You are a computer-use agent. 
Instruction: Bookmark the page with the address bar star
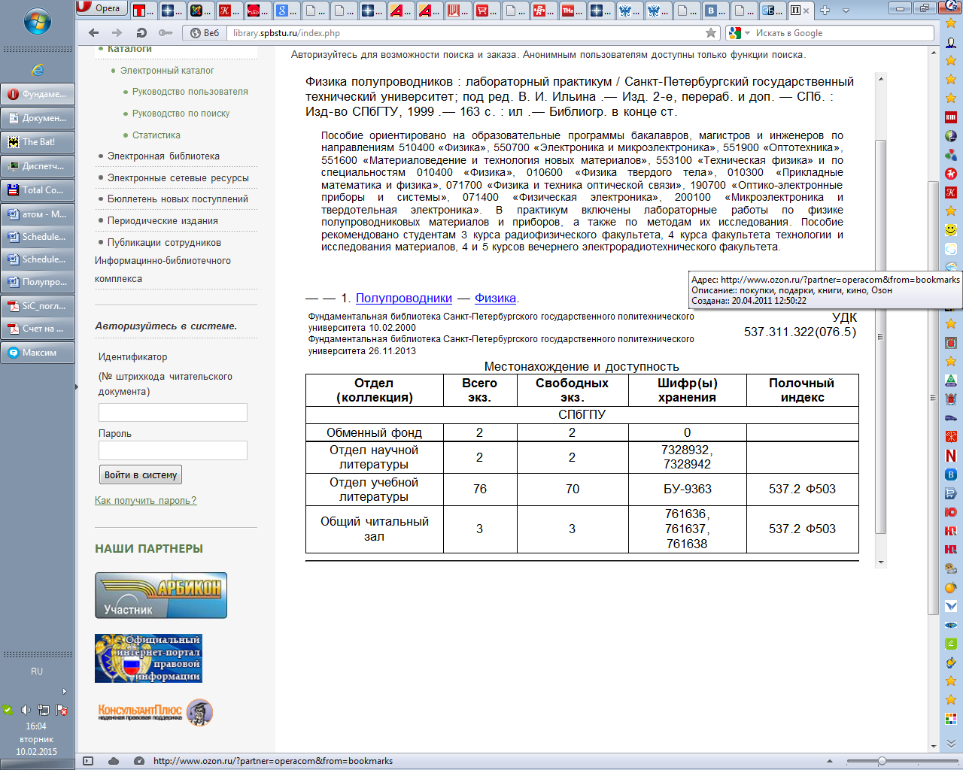[x=711, y=32]
